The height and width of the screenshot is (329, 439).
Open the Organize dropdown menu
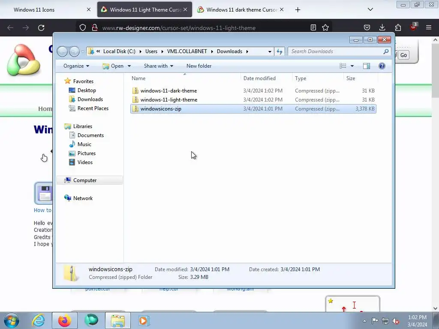point(76,66)
